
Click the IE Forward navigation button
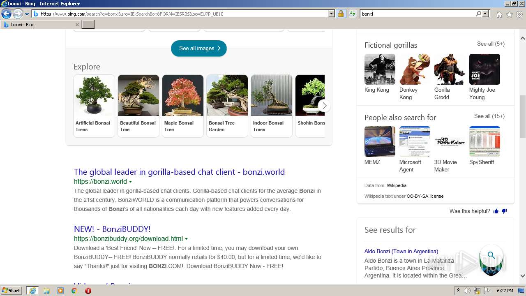[x=18, y=14]
